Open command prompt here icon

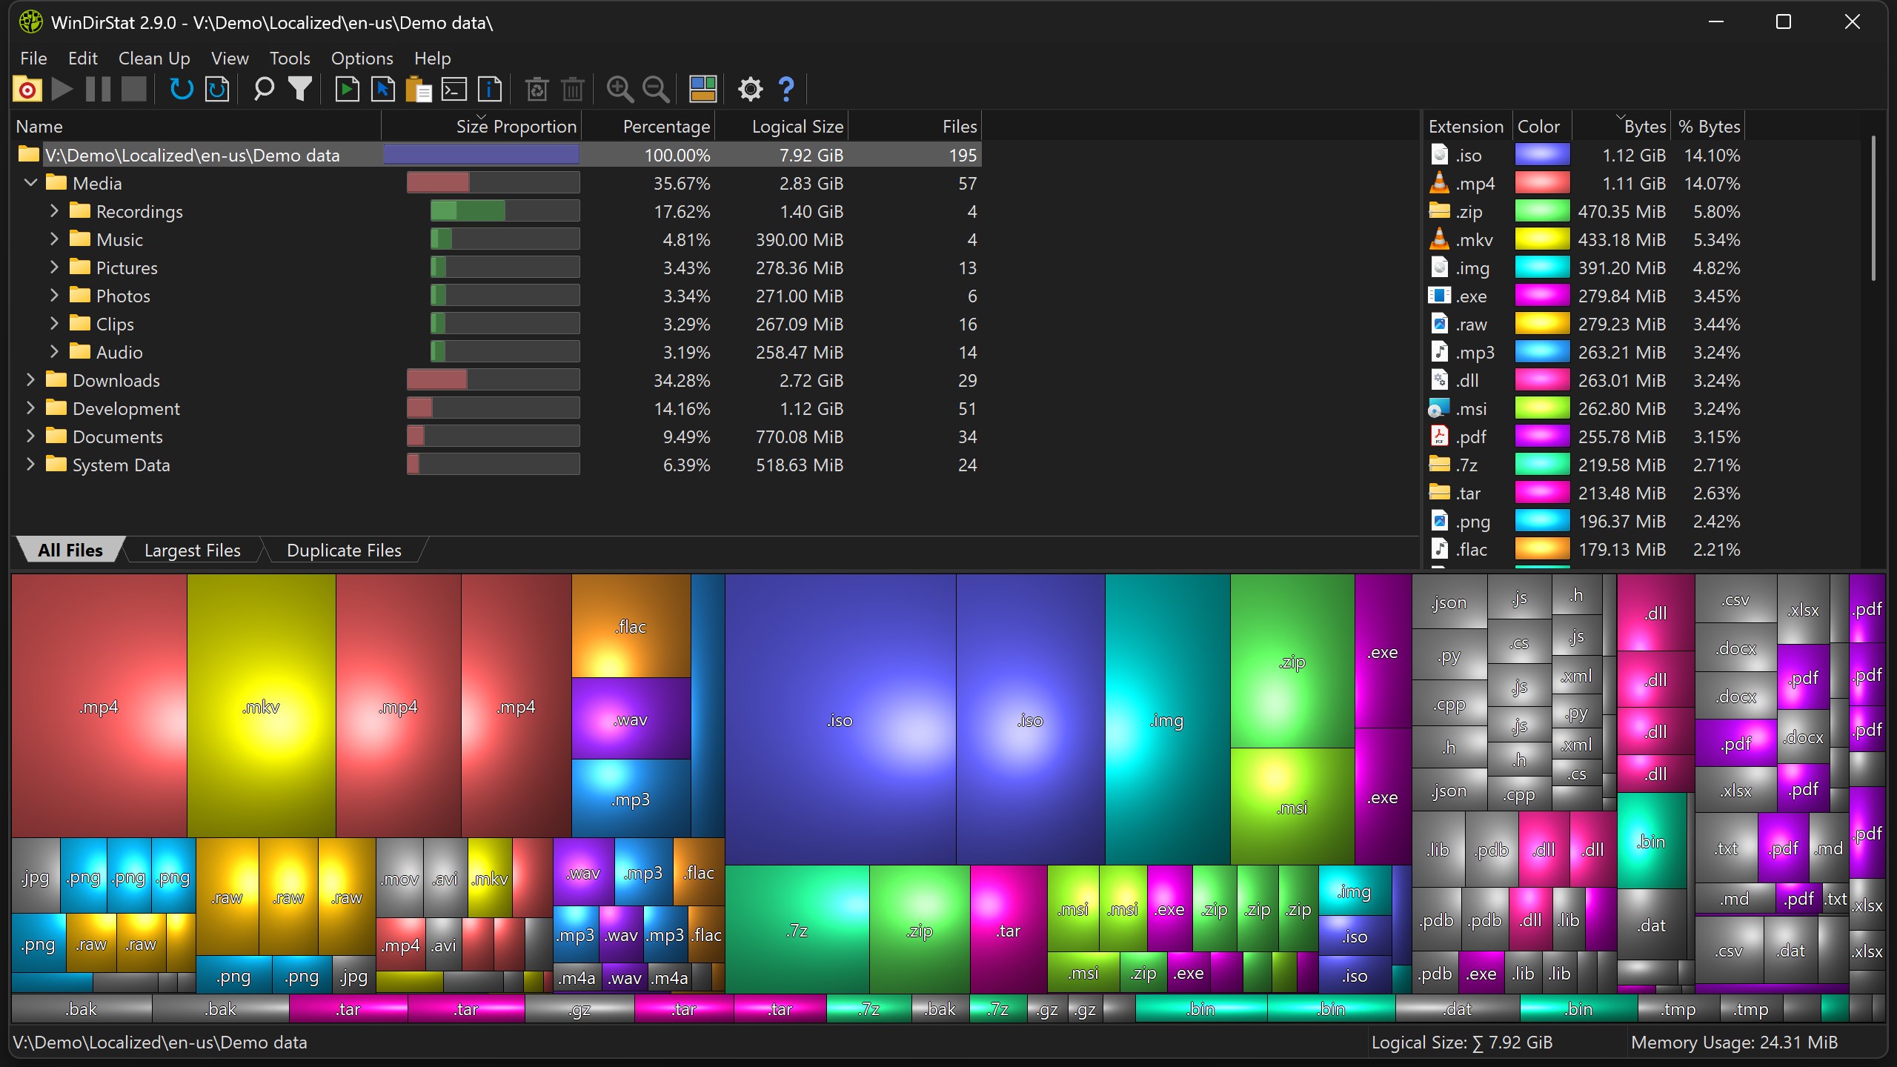pyautogui.click(x=454, y=90)
